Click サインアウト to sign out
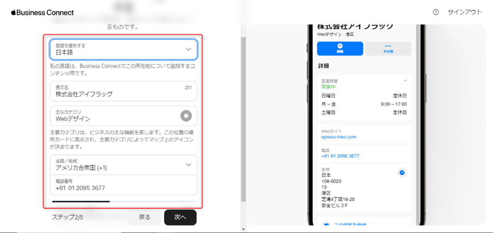This screenshot has width=493, height=233. click(465, 12)
